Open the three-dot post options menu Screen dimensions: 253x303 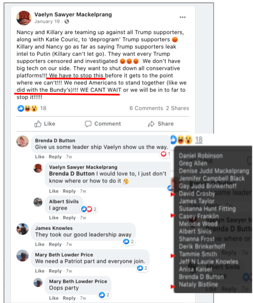[182, 17]
